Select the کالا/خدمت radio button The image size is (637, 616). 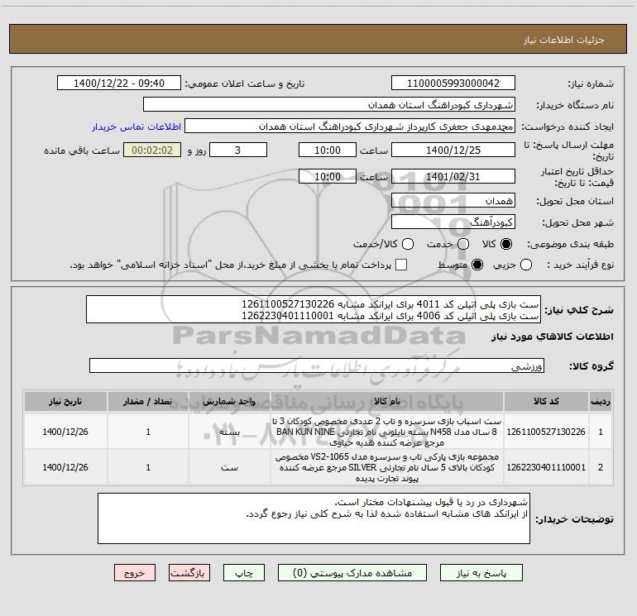(408, 244)
